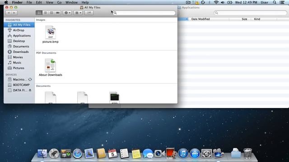Open the Apple menu
The image size is (289, 162).
click(6, 2)
